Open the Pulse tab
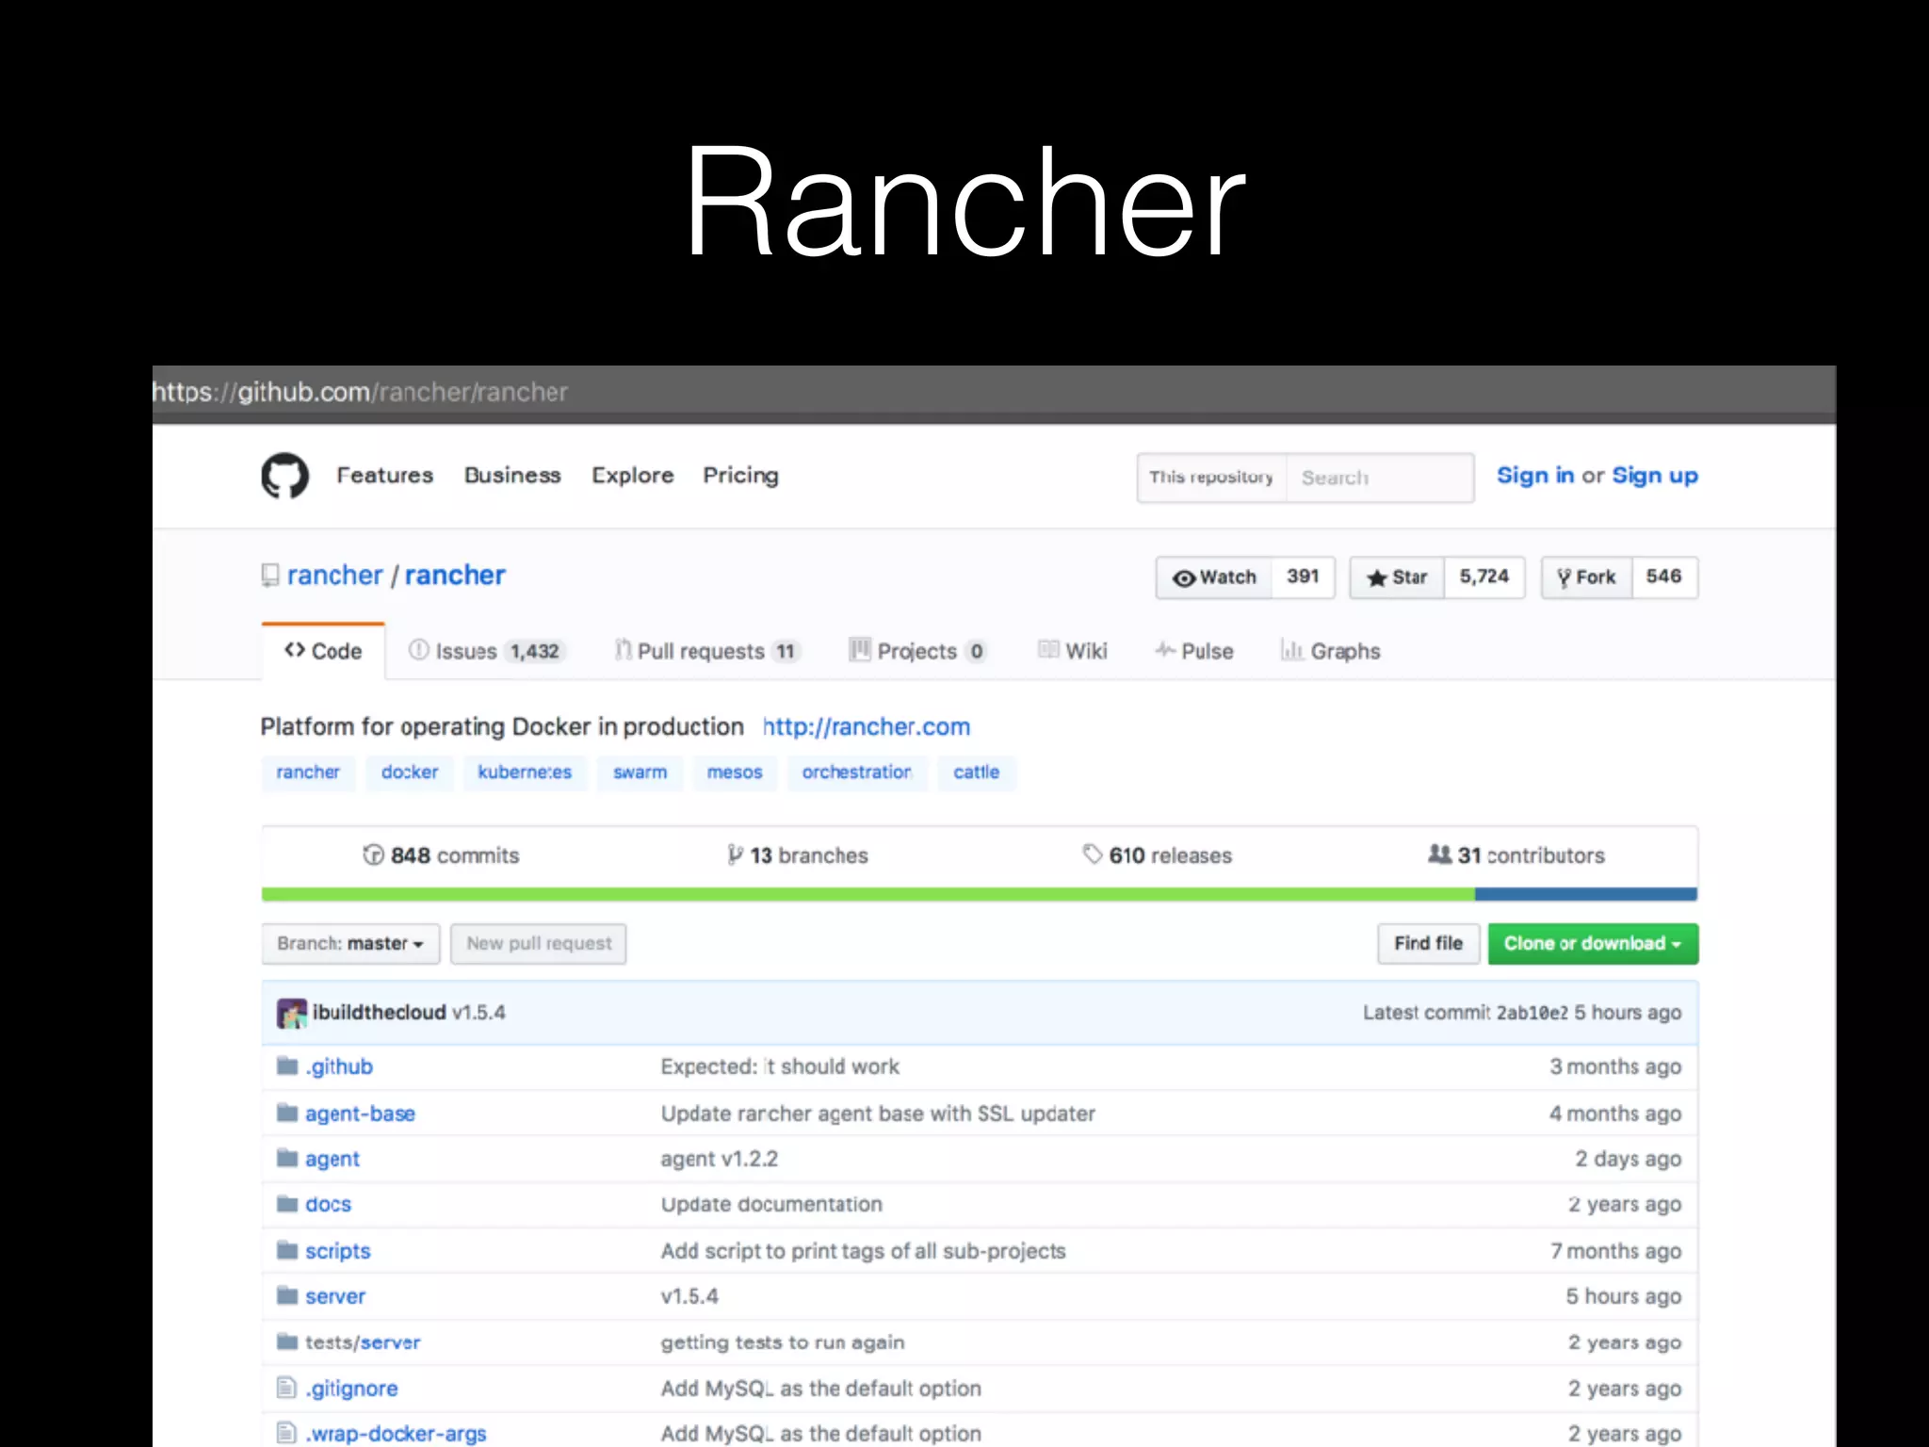The height and width of the screenshot is (1447, 1929). tap(1194, 651)
